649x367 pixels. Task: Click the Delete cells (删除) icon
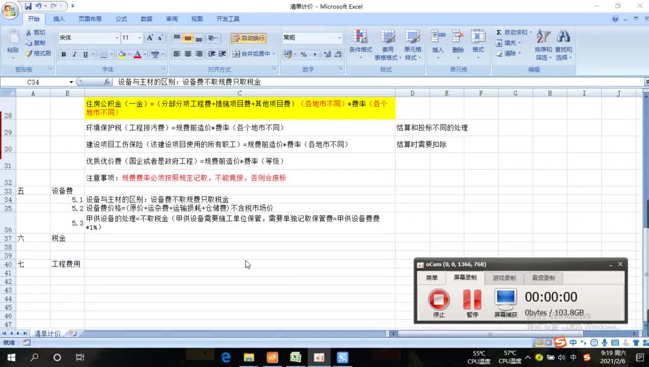(458, 37)
